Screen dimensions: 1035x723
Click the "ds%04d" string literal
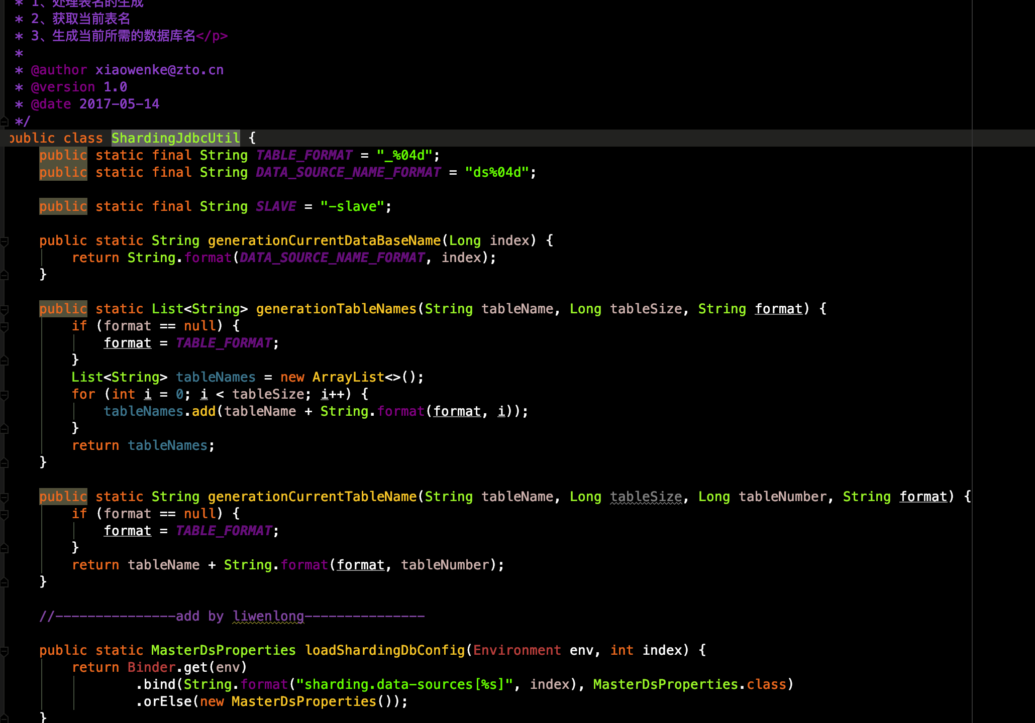(497, 172)
